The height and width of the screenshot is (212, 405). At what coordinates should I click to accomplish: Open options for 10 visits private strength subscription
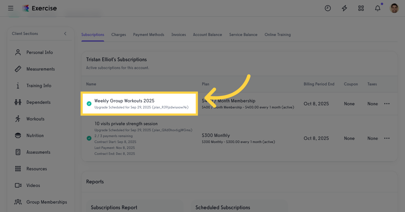[x=387, y=138]
